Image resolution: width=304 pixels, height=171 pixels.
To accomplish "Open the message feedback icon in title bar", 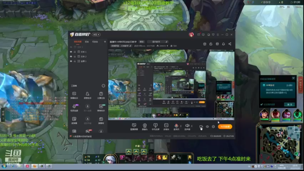I will click(x=203, y=35).
